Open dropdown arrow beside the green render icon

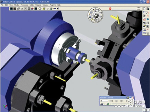[111, 104]
